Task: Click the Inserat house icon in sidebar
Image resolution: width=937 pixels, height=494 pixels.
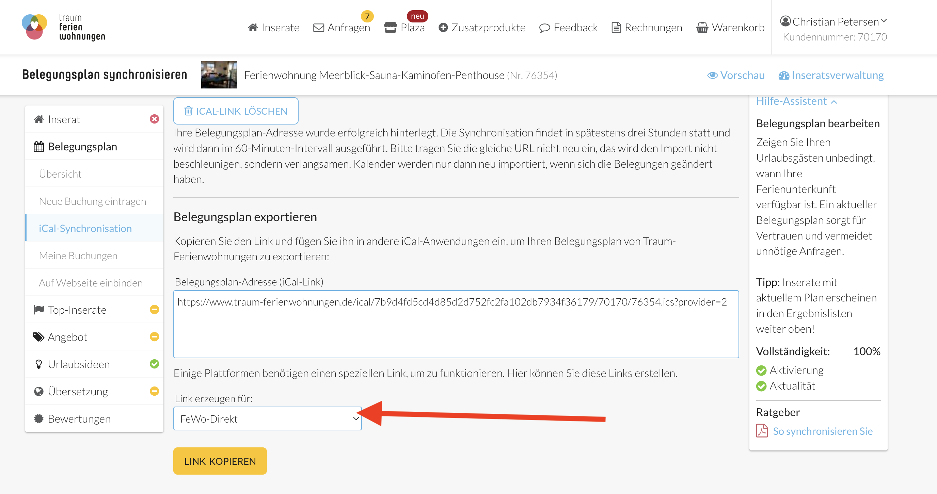Action: (38, 119)
